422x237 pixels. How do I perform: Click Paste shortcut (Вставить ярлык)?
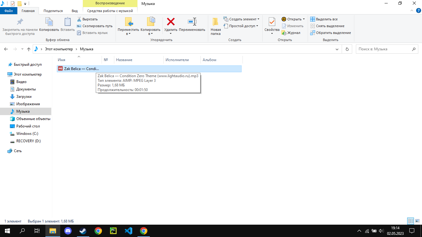[x=92, y=33]
